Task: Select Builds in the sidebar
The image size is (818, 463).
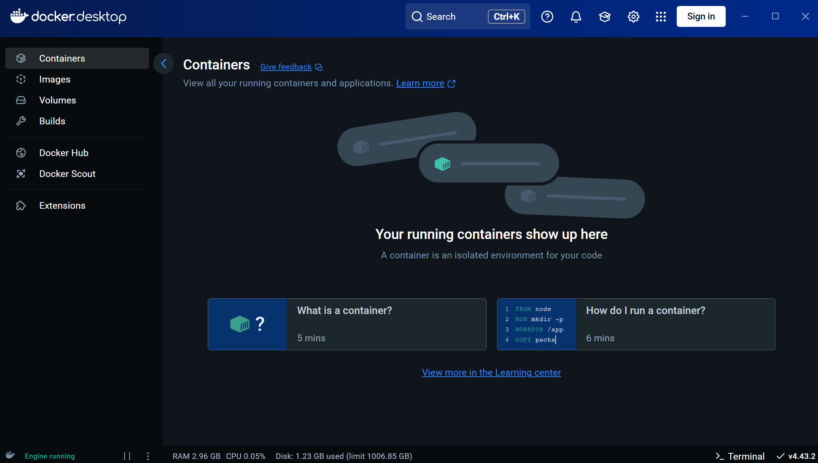Action: click(x=77, y=121)
